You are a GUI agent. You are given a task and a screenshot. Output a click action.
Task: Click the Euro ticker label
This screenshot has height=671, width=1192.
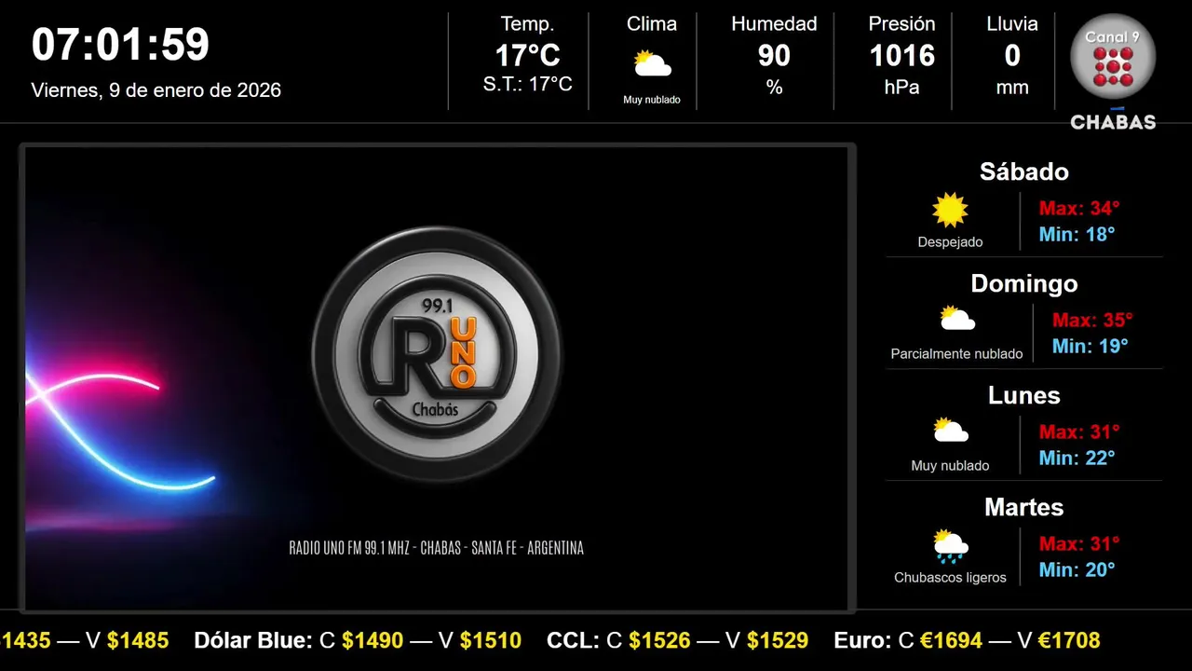click(x=862, y=640)
